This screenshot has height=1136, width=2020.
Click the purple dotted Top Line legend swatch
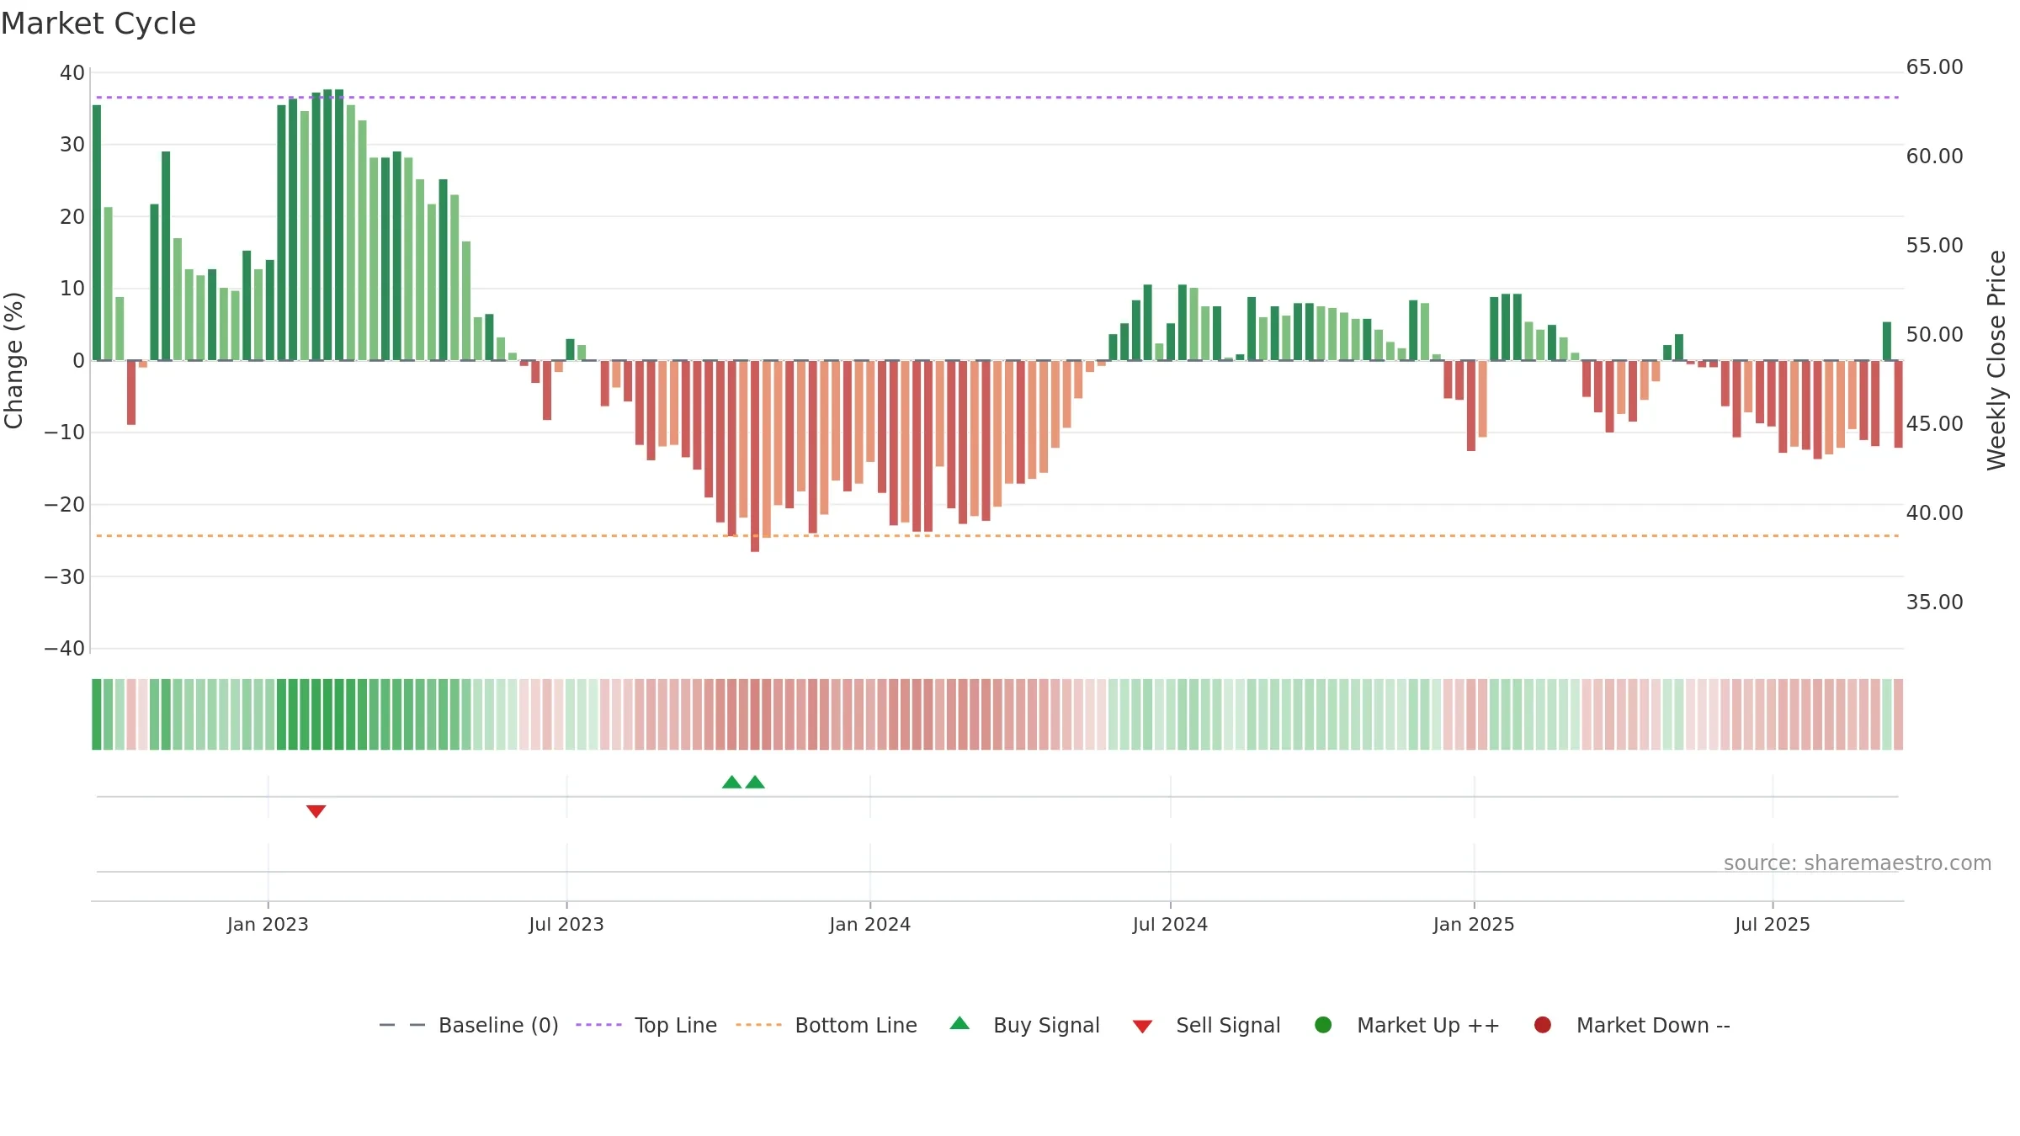(598, 1025)
